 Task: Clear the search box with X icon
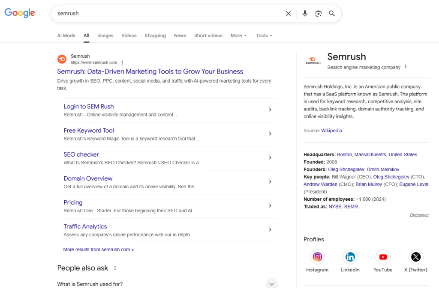(288, 14)
